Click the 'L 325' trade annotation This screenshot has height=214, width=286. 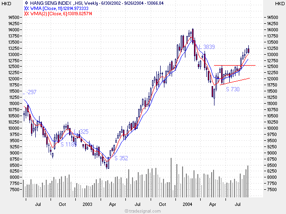81,132
